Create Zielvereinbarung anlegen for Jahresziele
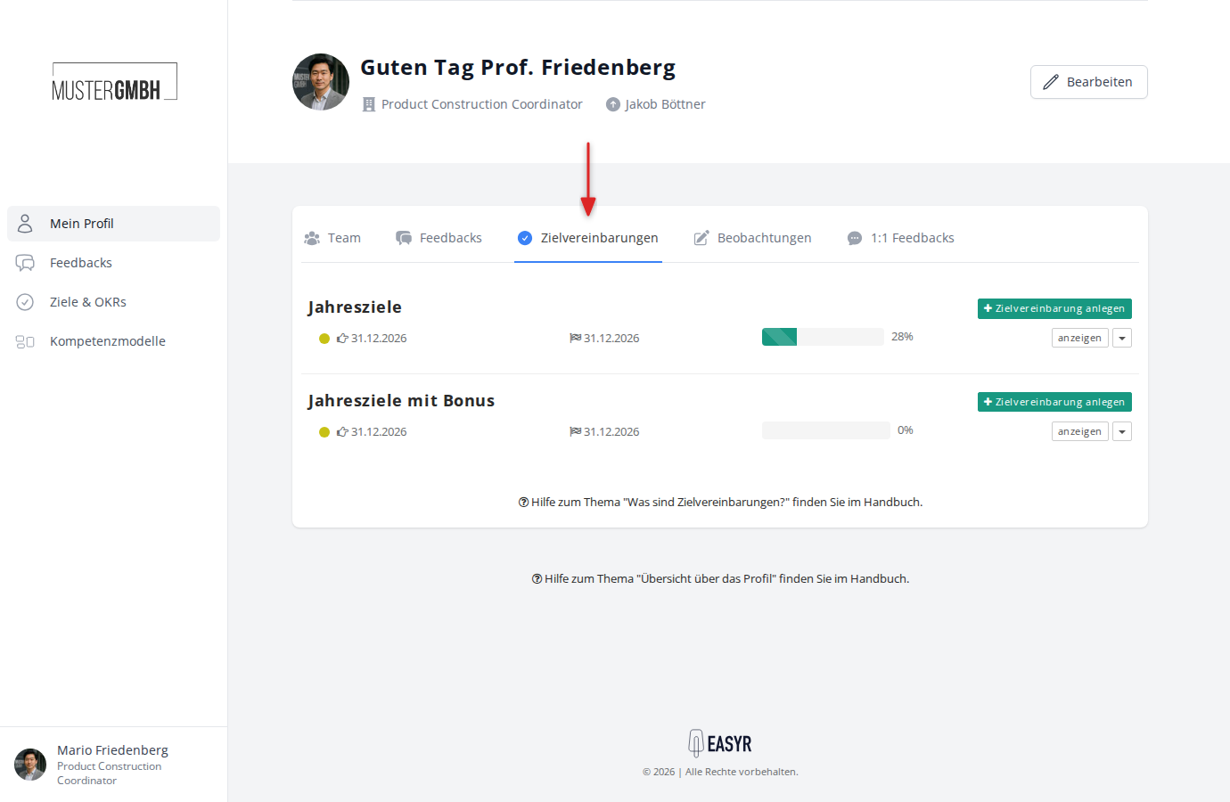1230x802 pixels. coord(1054,308)
